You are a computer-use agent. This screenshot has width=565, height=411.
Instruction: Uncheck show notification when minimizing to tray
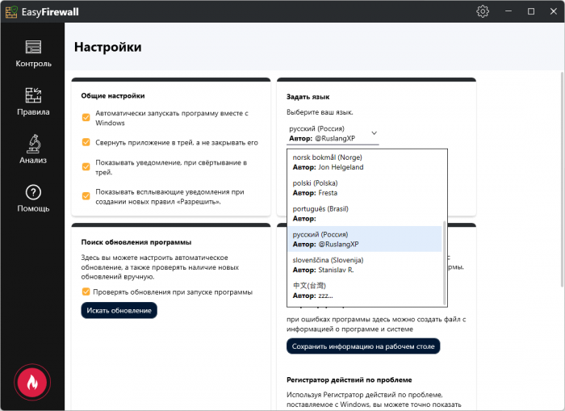click(86, 166)
